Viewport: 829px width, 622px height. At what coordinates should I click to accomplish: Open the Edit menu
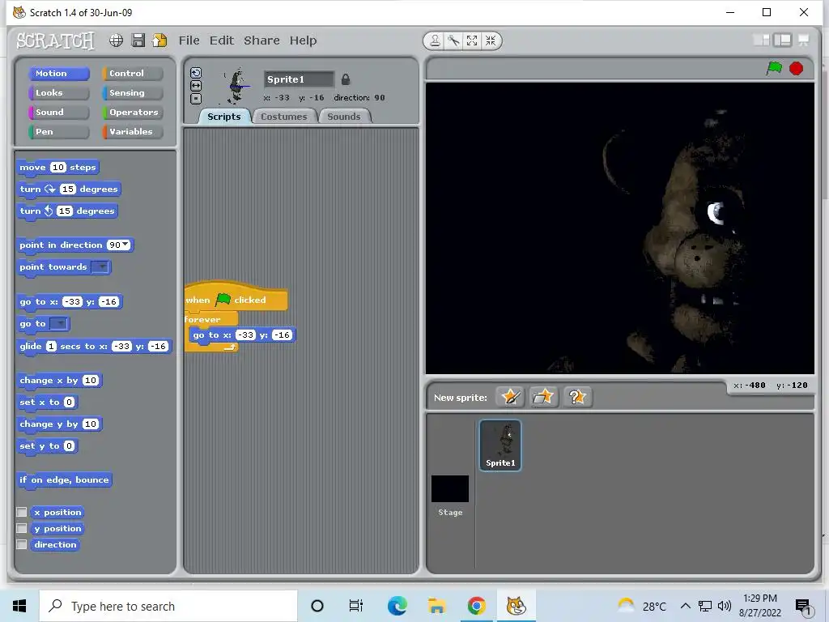coord(222,40)
